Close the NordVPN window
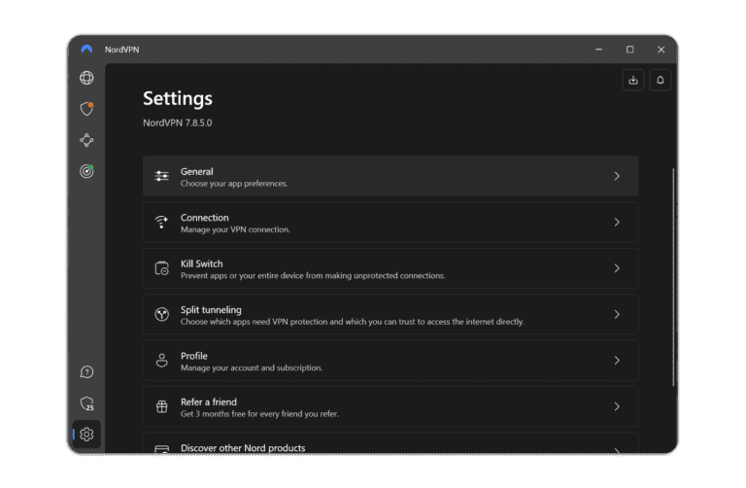 pos(661,50)
